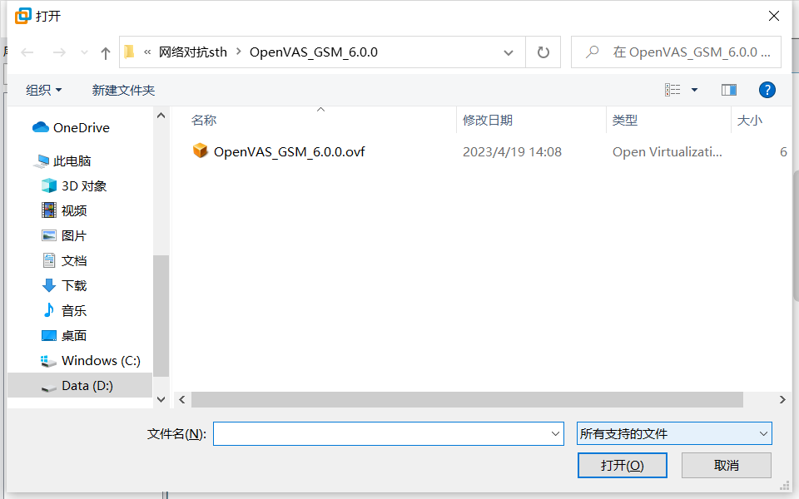This screenshot has height=499, width=799.
Task: Close the 打开 dialog
Action: click(x=773, y=16)
